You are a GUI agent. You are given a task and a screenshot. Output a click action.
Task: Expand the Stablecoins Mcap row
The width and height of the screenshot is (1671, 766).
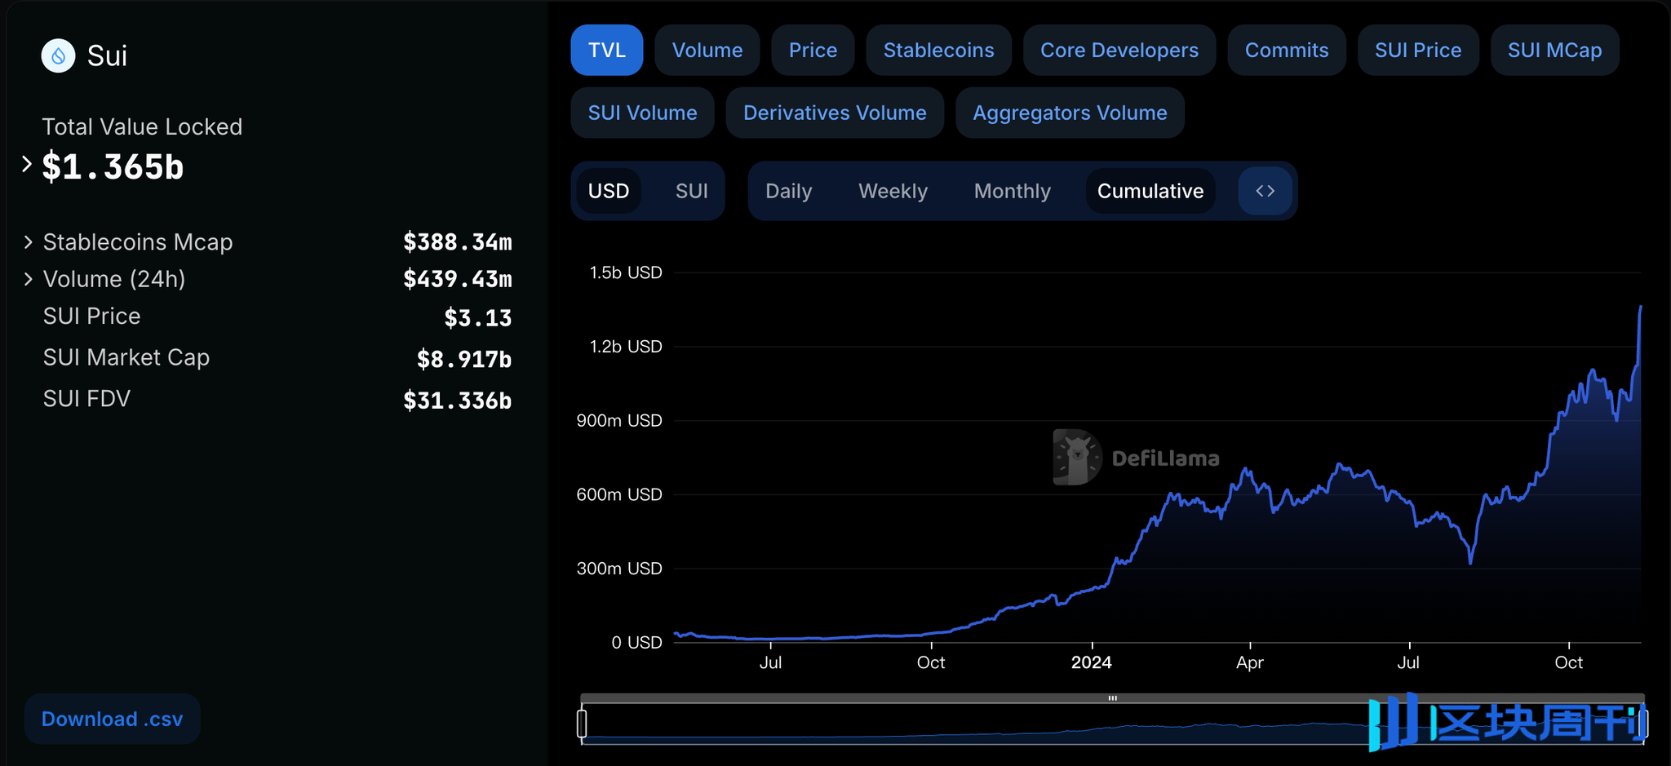(x=29, y=242)
